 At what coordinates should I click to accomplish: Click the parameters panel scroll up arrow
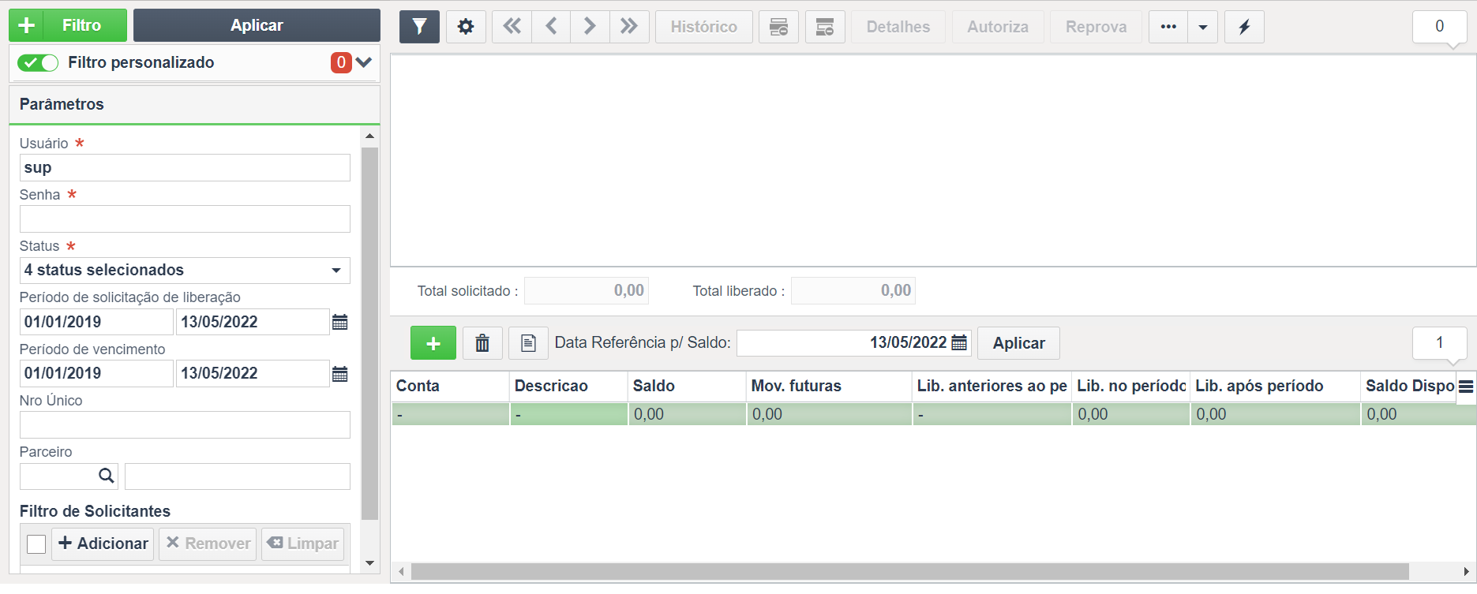tap(369, 136)
